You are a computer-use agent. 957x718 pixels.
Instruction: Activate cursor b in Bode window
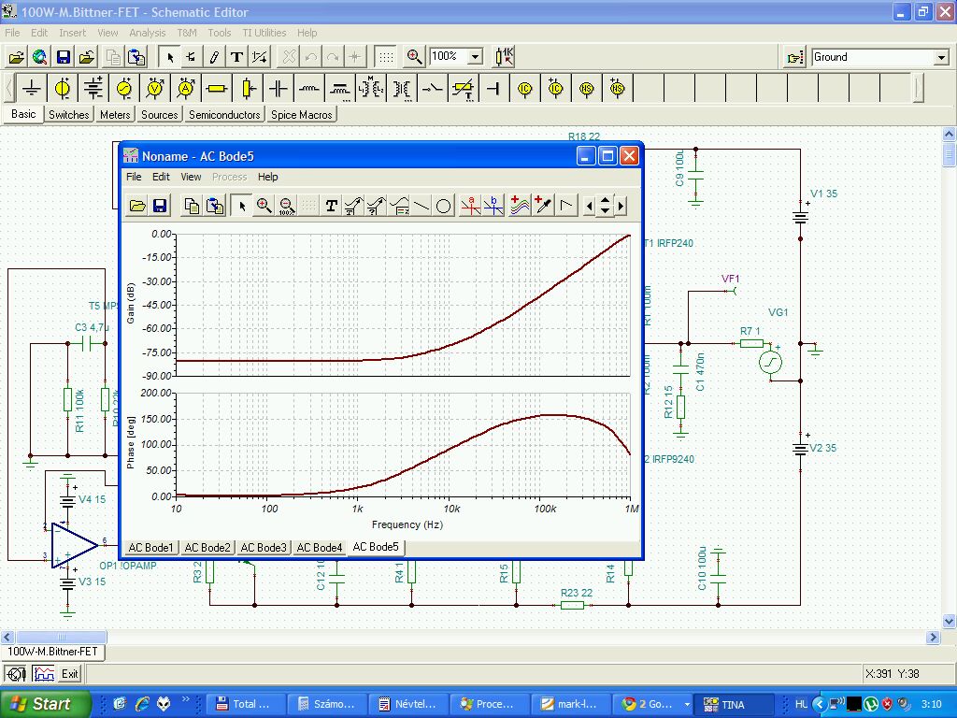click(x=493, y=206)
